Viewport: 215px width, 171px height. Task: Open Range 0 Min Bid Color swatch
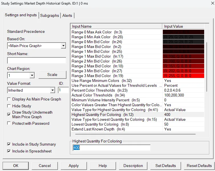pos(183,42)
